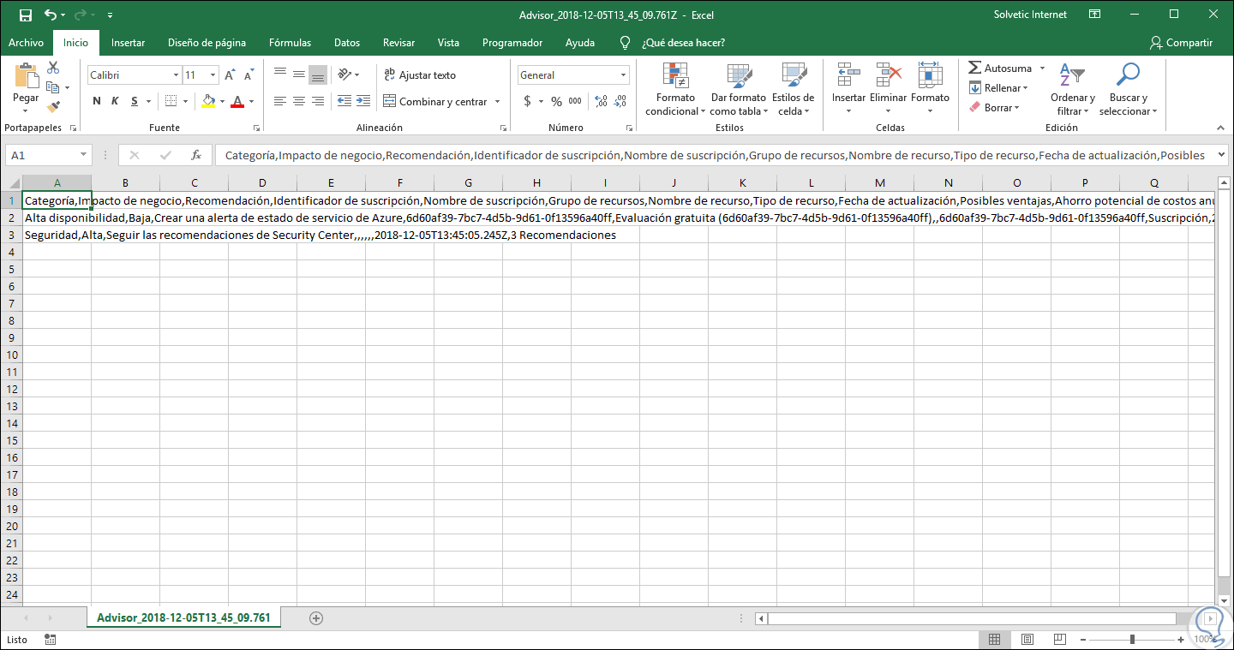1234x650 pixels.
Task: Open the Archivo menu tab
Action: tap(26, 43)
